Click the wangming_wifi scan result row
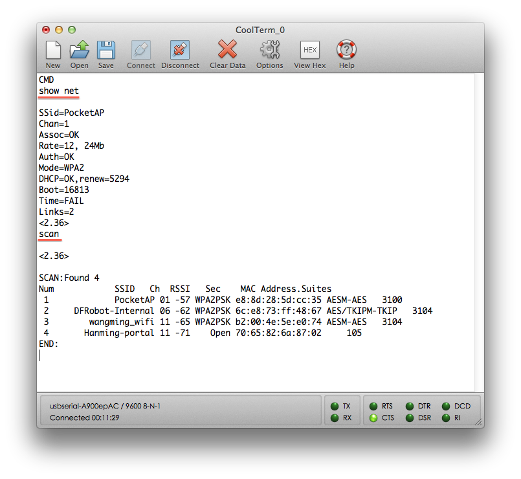Viewport: 521px width, 479px height. point(223,322)
